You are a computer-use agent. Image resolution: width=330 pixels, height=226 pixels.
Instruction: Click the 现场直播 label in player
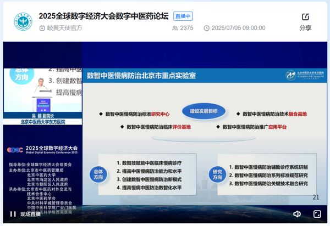point(30,214)
